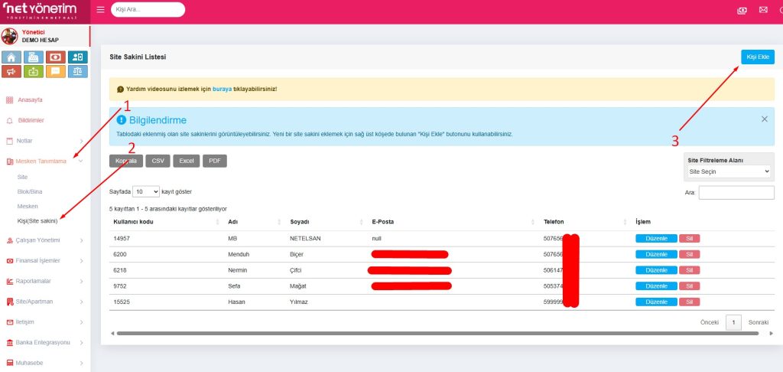The height and width of the screenshot is (372, 783).
Task: Click the envelope mail icon in header
Action: tap(762, 10)
